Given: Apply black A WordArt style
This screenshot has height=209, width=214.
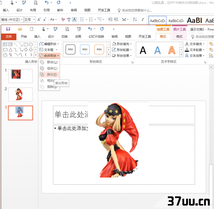Looking at the screenshot, I should 143,50.
